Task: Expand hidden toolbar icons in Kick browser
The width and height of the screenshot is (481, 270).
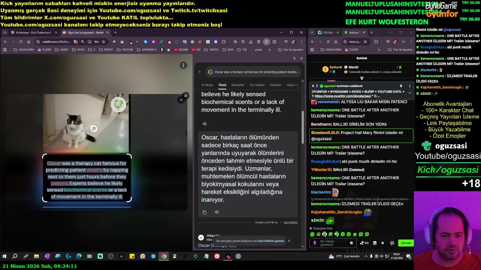Action: (403, 42)
